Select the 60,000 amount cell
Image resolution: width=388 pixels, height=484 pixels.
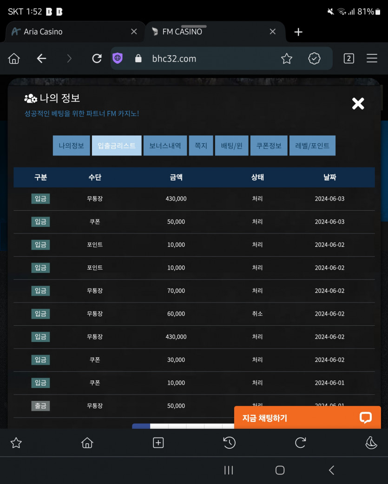pyautogui.click(x=176, y=314)
